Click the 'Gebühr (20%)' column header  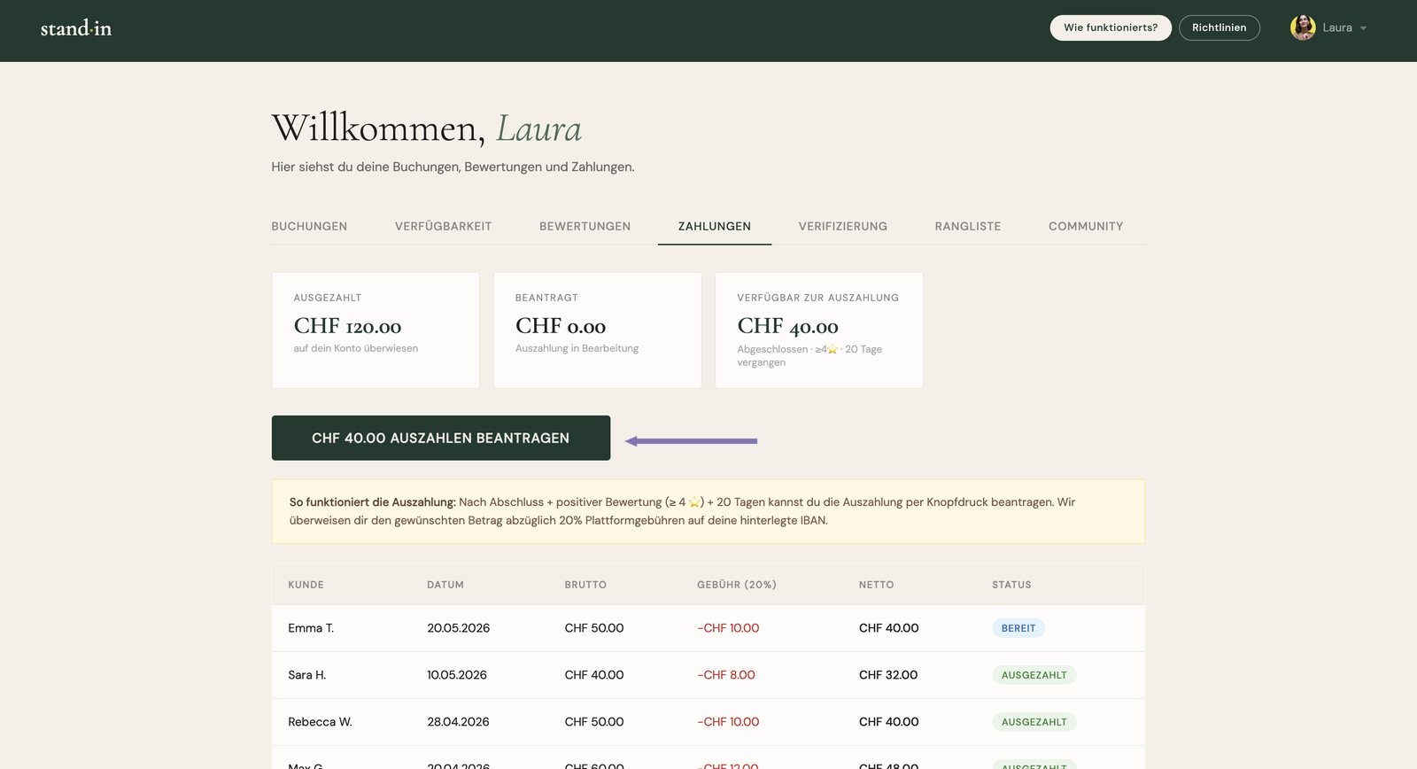(x=737, y=585)
